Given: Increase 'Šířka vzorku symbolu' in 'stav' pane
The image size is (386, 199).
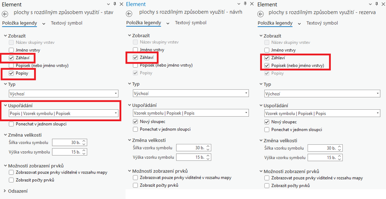Looking at the screenshot, I should (x=84, y=141).
